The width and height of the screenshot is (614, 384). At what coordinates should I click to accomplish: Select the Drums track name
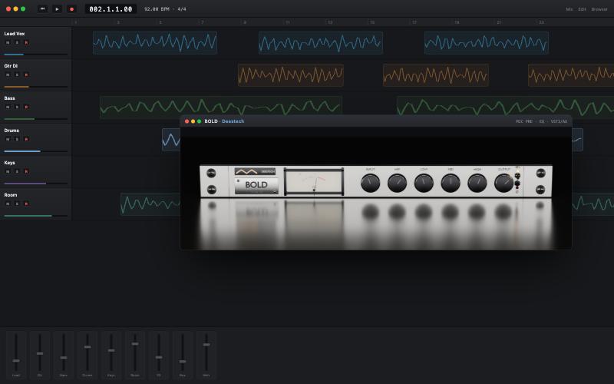12,130
